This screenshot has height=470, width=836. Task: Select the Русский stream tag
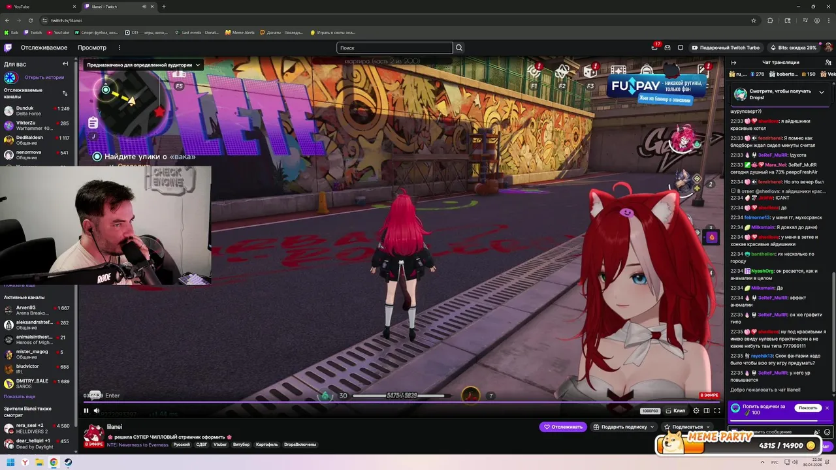(182, 445)
